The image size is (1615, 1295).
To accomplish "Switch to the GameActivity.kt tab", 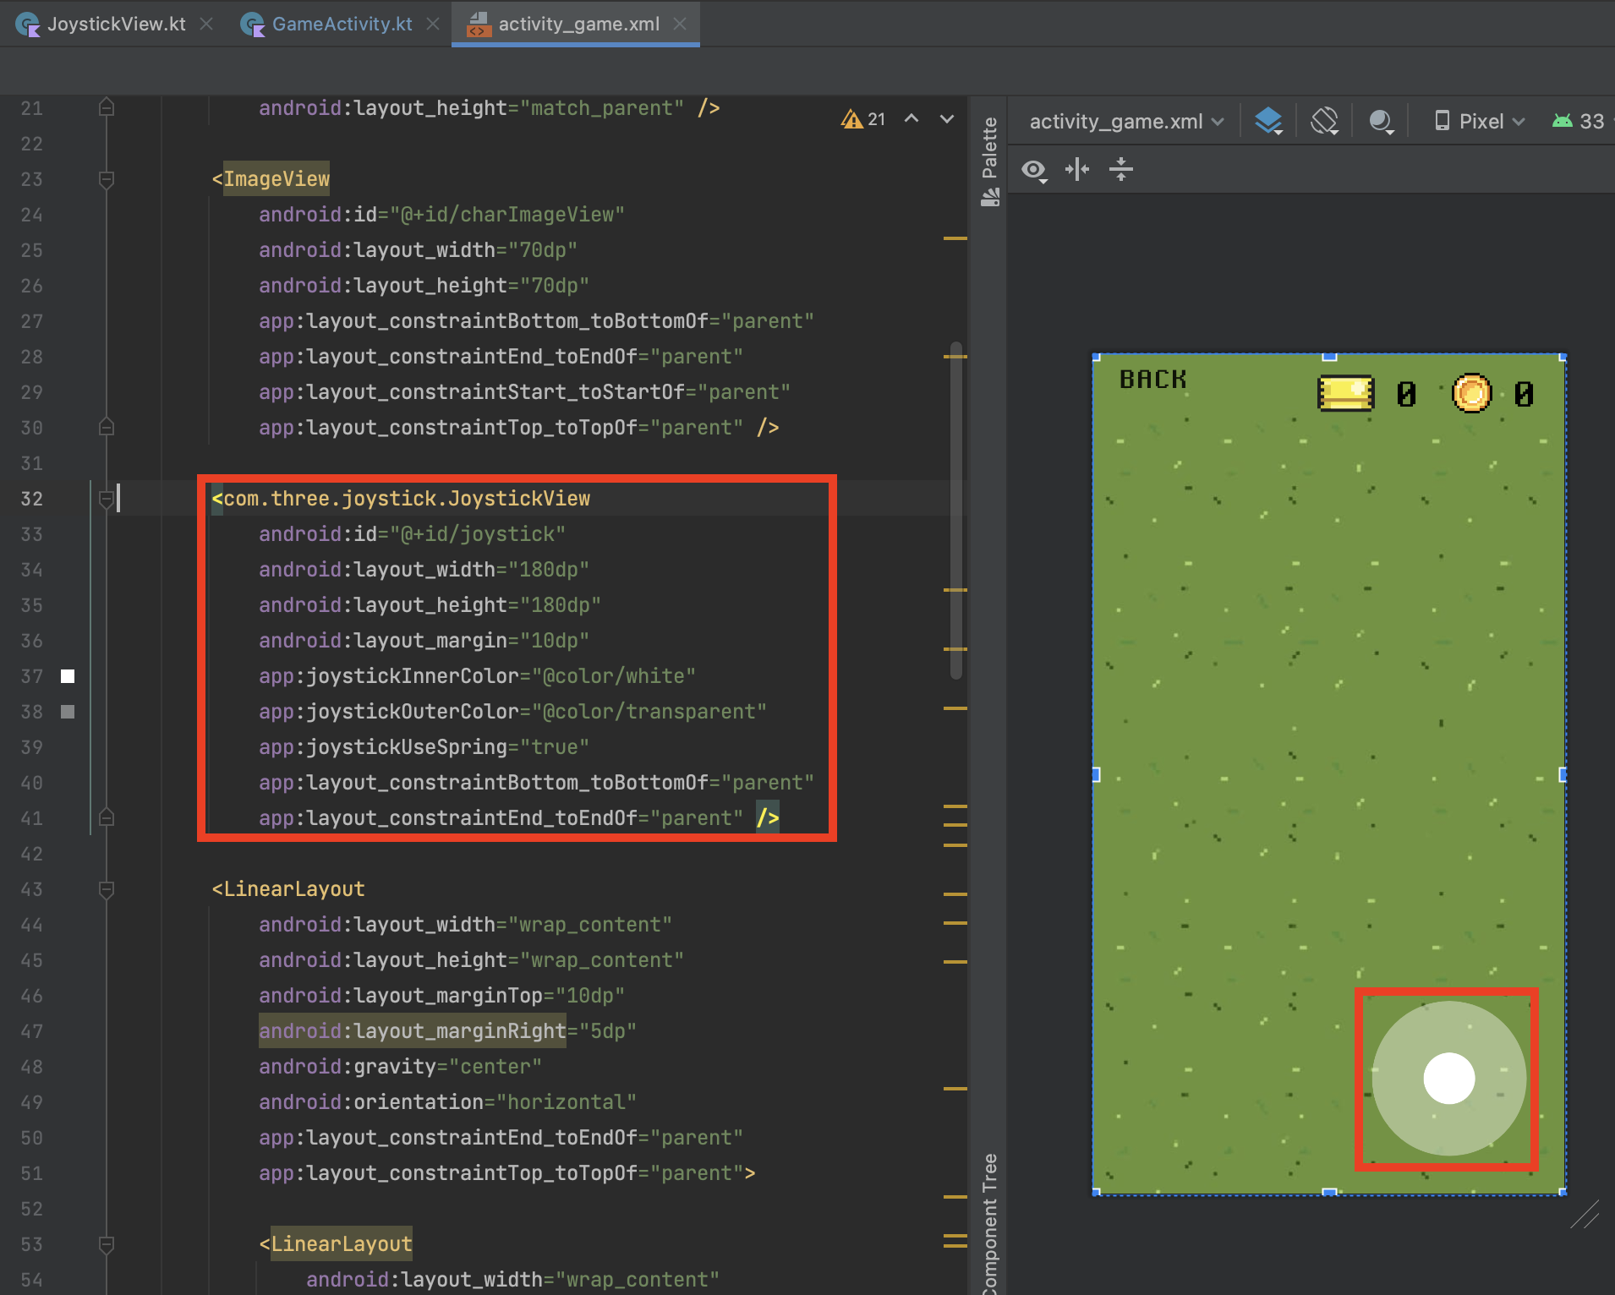I will [x=342, y=24].
